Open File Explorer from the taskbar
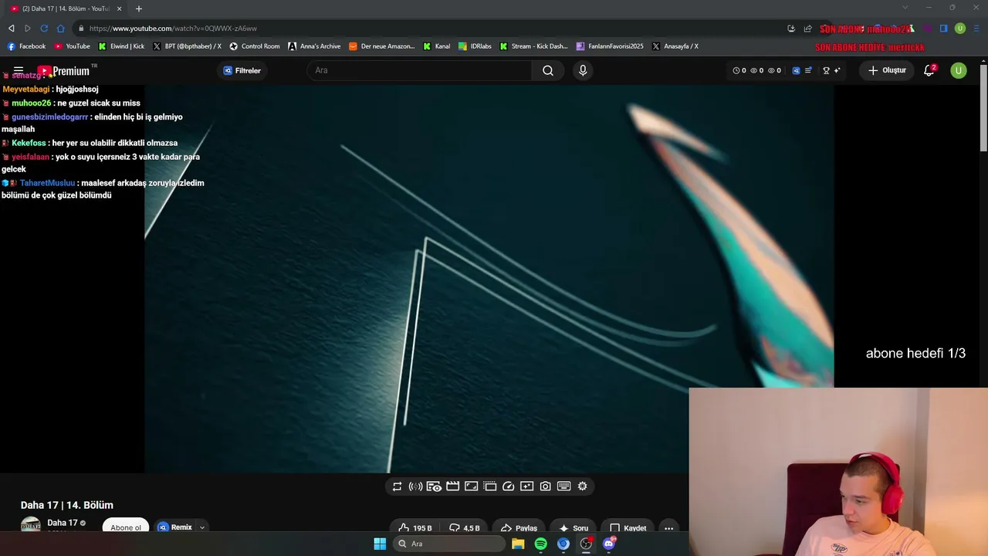The image size is (988, 556). click(518, 544)
